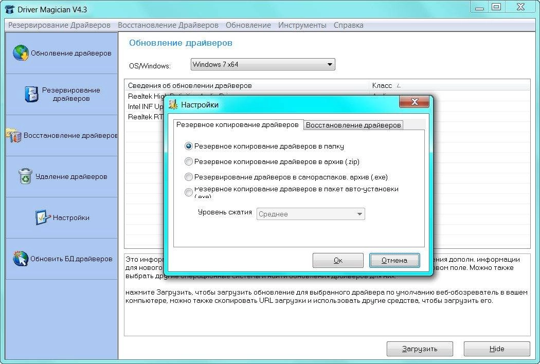Open the Инструменты menu
The image size is (540, 364).
(302, 25)
